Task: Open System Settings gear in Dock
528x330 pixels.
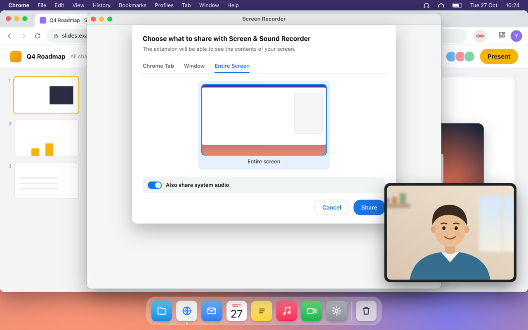Action: [x=337, y=311]
